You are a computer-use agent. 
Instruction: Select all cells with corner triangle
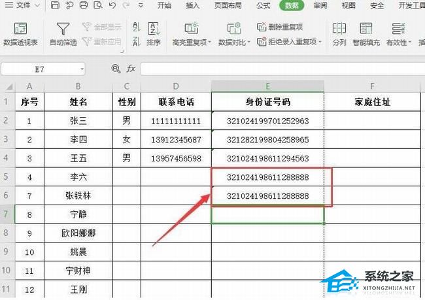pos(8,86)
